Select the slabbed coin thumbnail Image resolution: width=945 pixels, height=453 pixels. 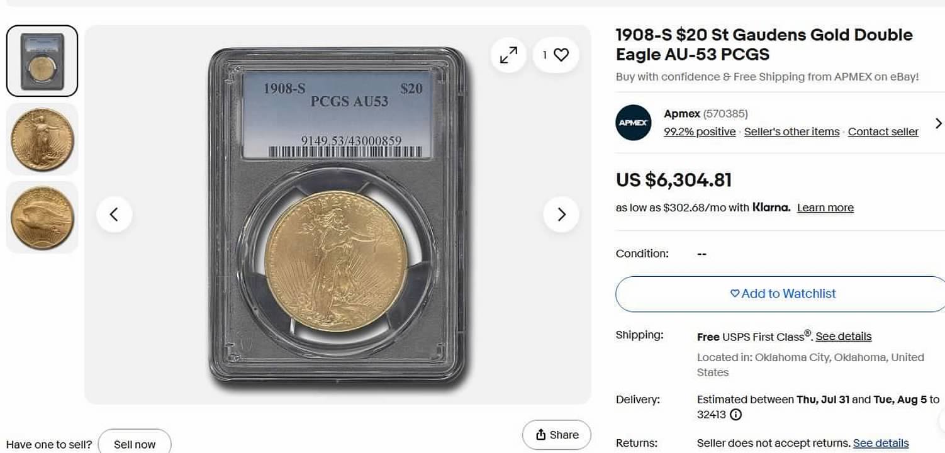click(x=42, y=61)
